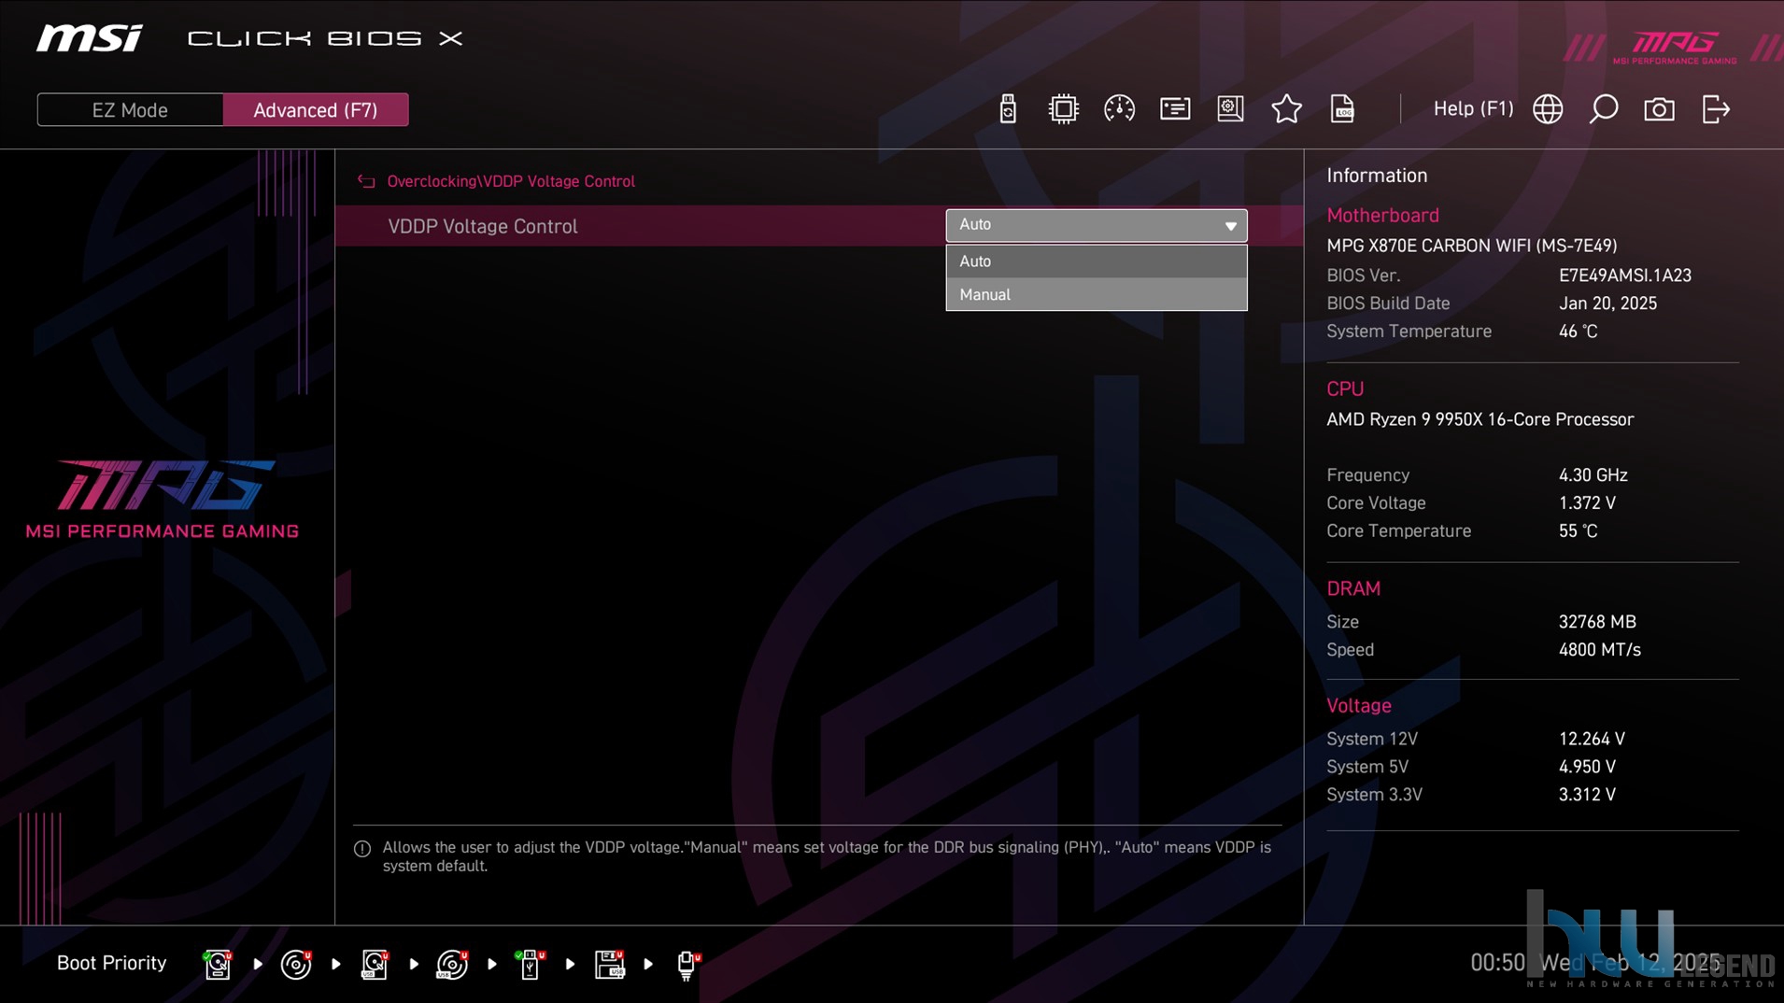This screenshot has width=1784, height=1003.
Task: Click motherboard name MPG X870E CARBON WIFI
Action: 1471,246
